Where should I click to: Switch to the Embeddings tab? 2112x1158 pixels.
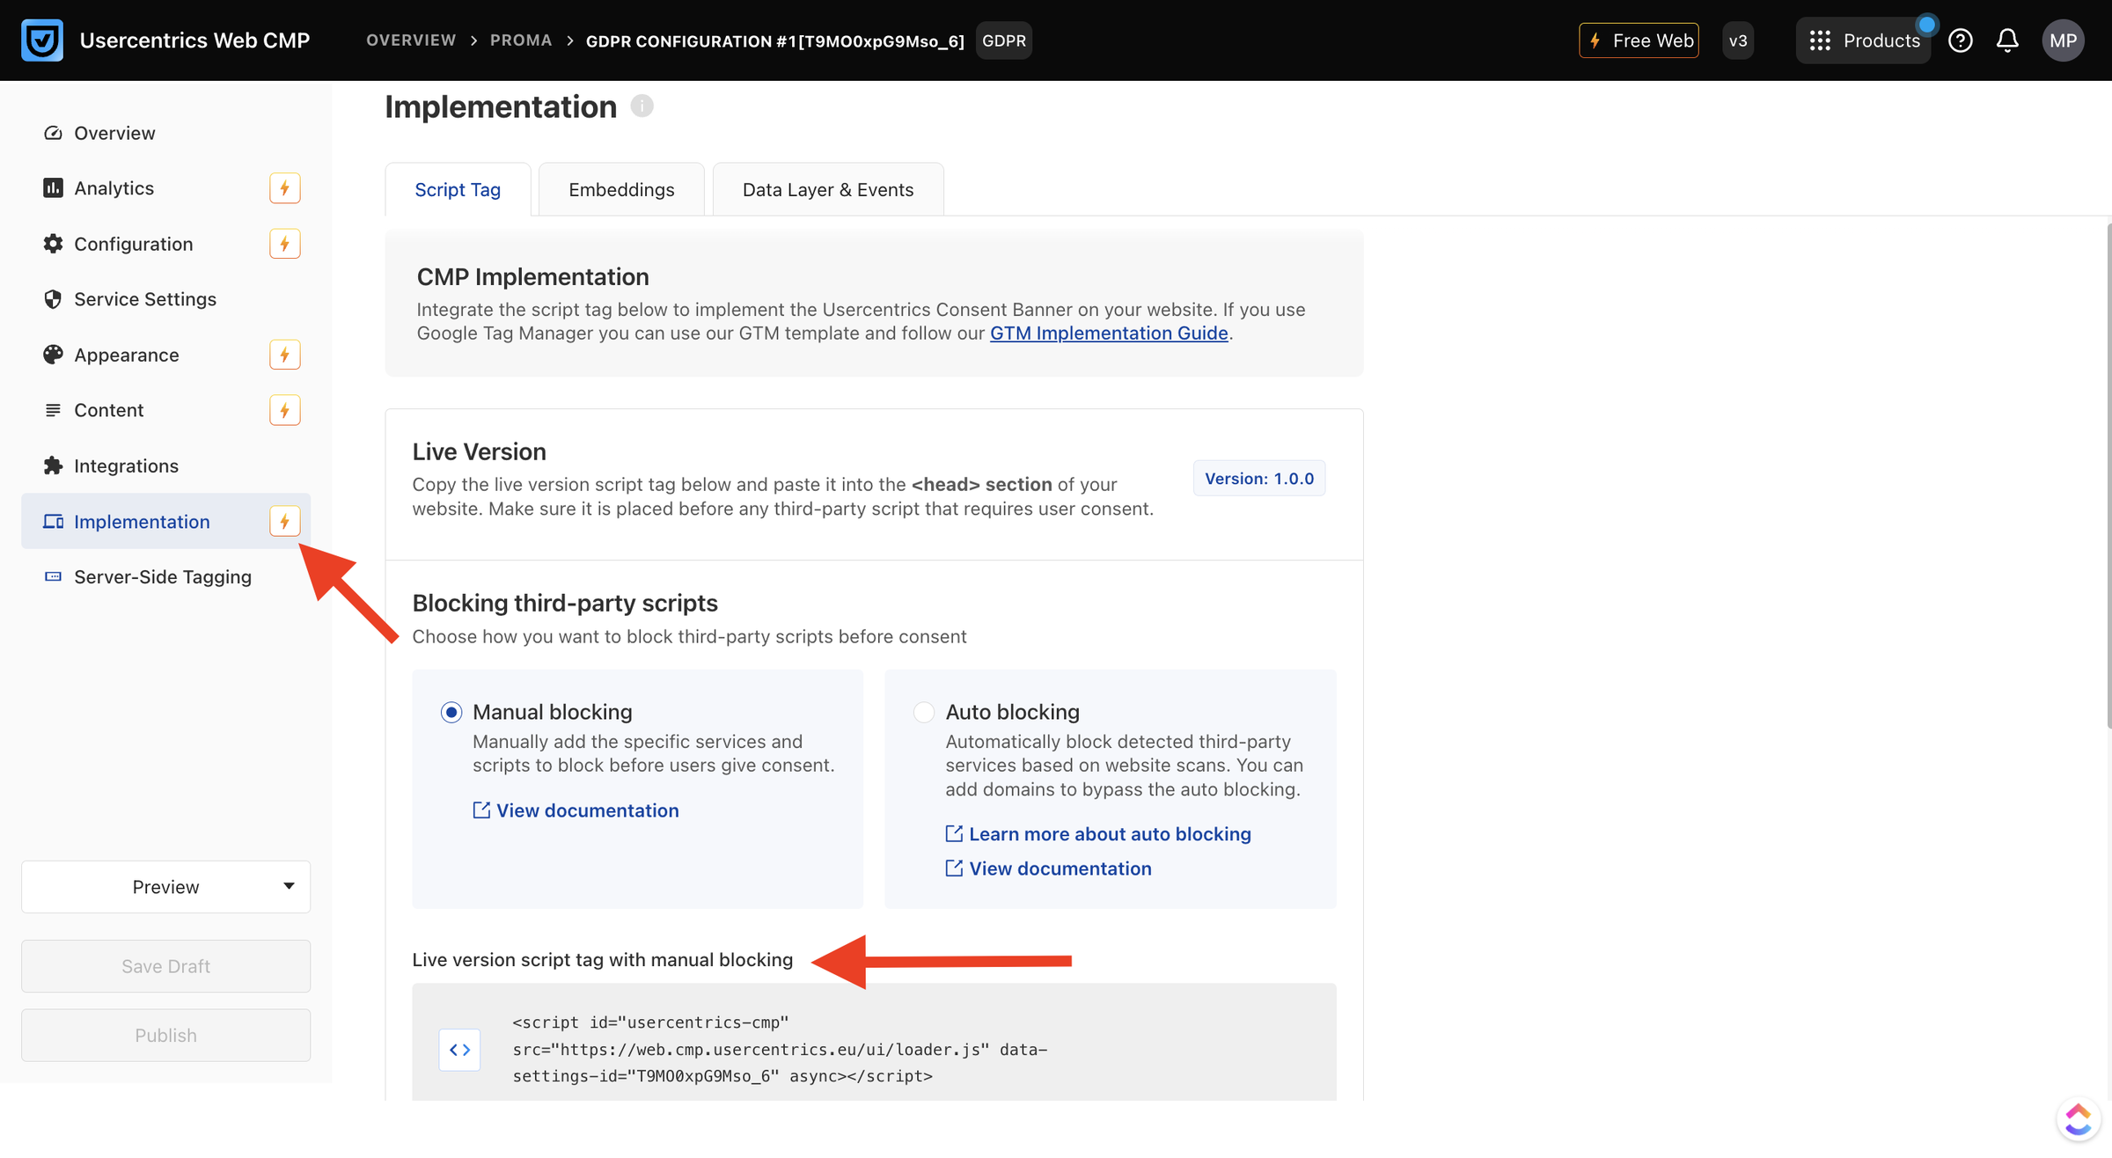tap(621, 189)
